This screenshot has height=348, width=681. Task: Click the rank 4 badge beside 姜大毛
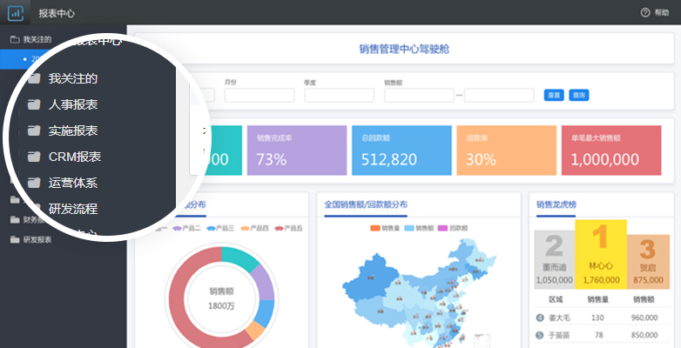click(x=540, y=318)
